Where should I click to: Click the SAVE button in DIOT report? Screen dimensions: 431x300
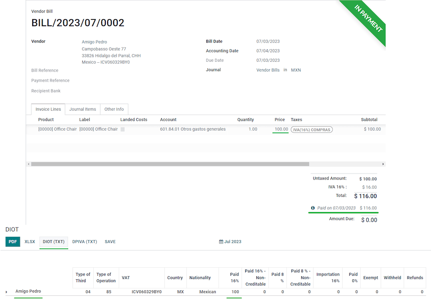[x=110, y=242]
